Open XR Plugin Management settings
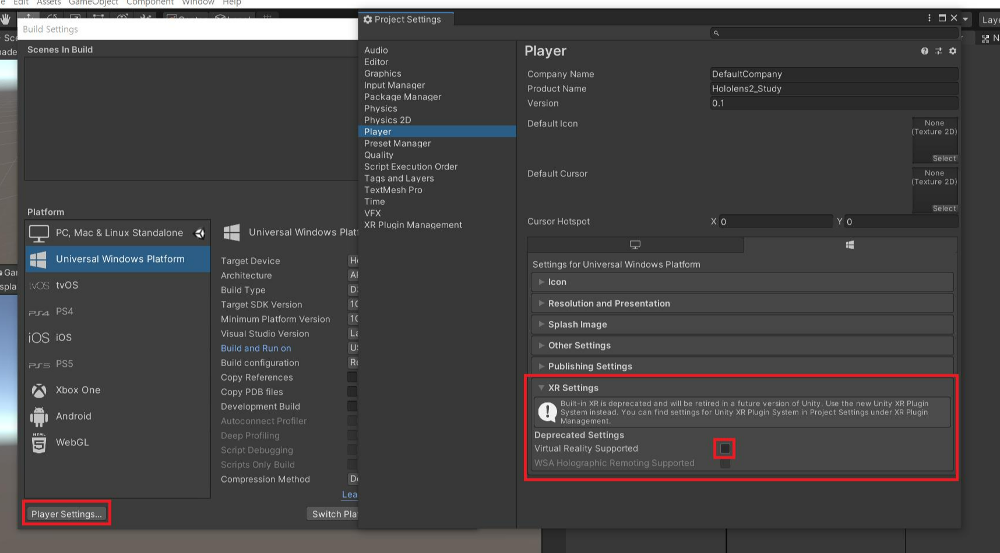1000x553 pixels. pos(437,225)
